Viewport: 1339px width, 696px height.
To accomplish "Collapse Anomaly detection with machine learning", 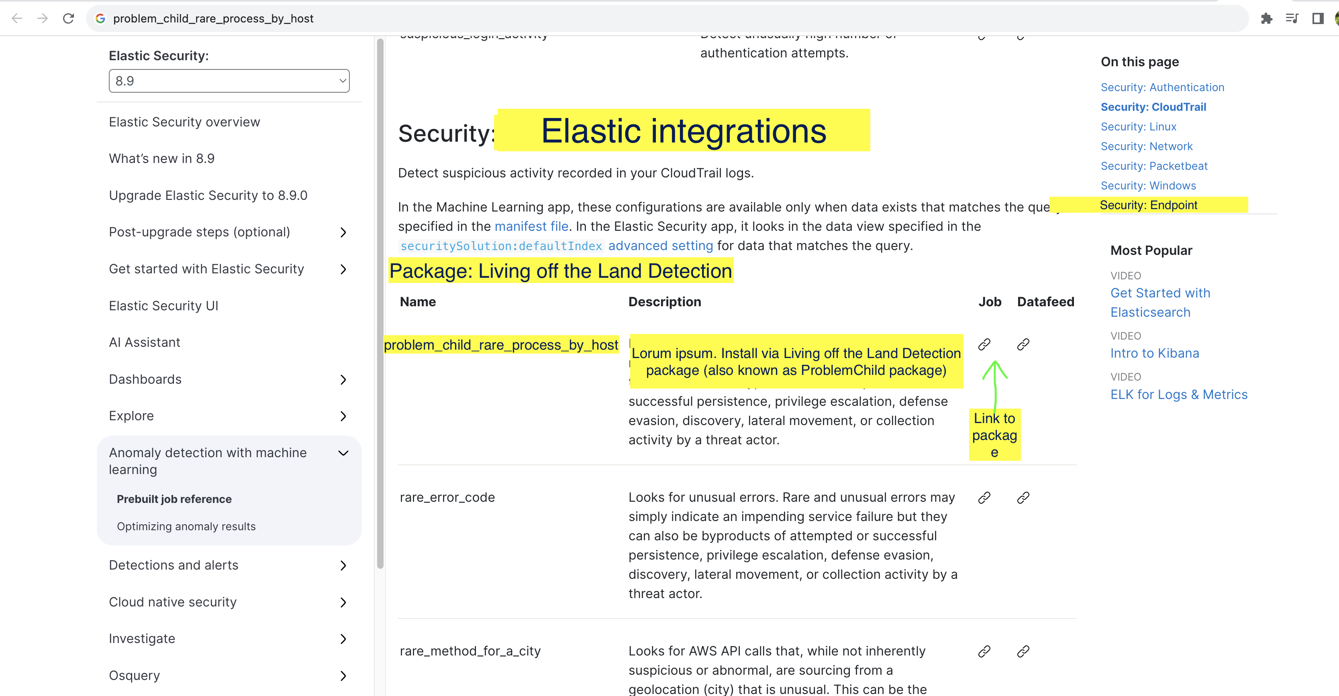I will 343,453.
